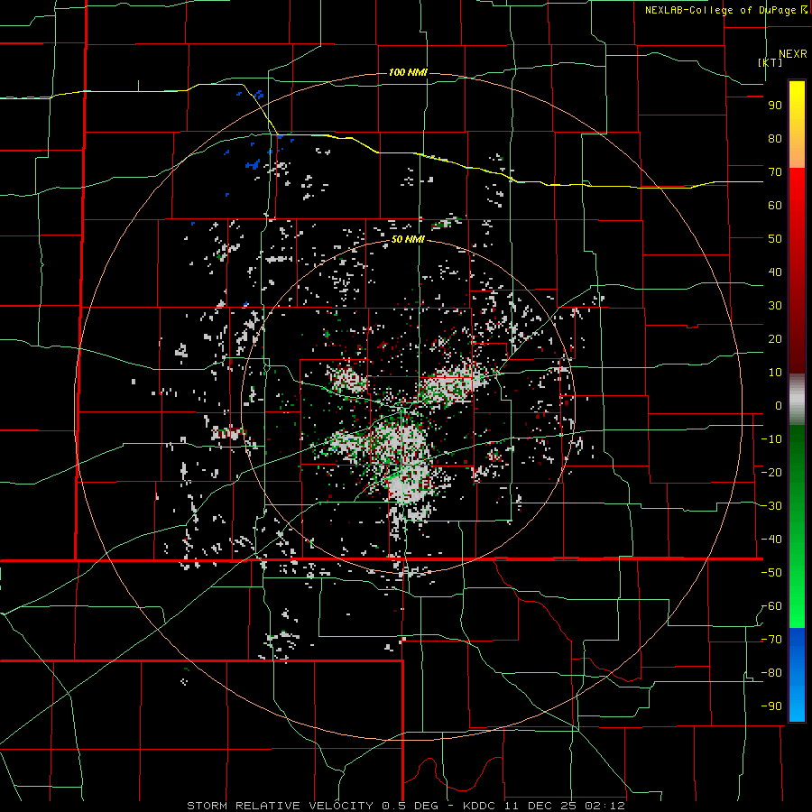Click the -80 value on the velocity scale
Screen dimensions: 812x812
coord(771,673)
